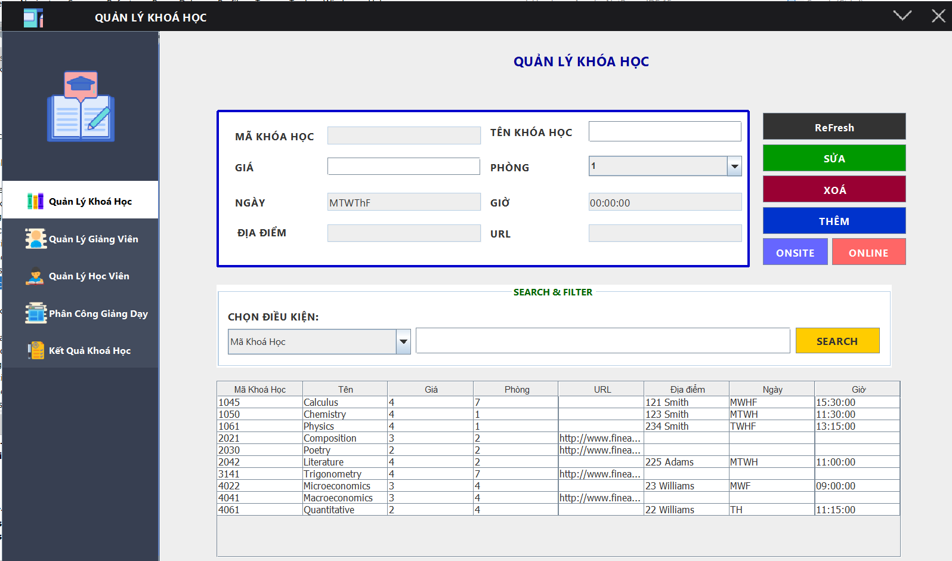
Task: Sort by the Giá column header
Action: [x=431, y=389]
